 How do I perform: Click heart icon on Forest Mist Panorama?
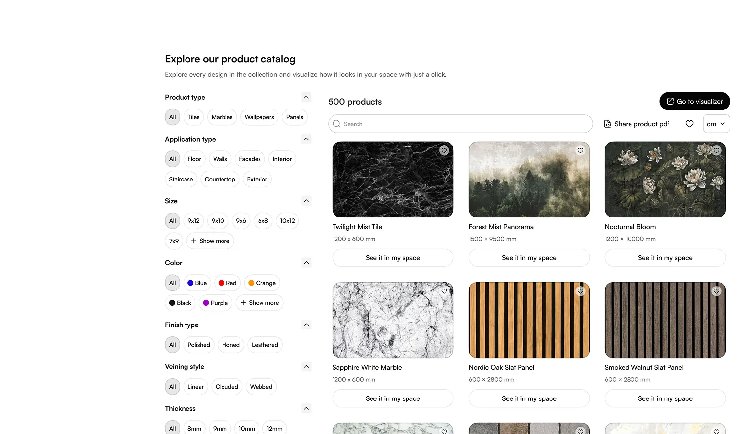580,151
